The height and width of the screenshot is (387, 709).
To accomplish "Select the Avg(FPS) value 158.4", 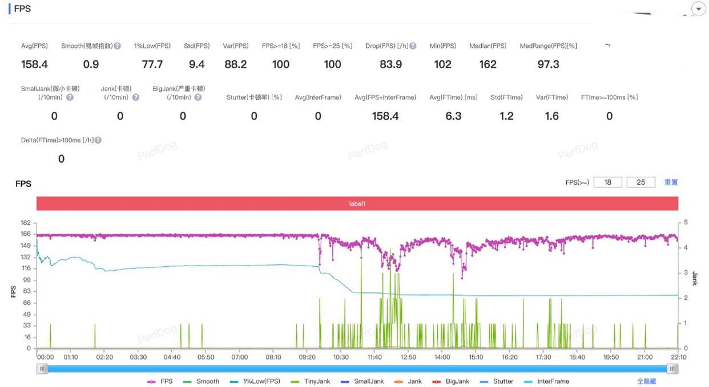I will tap(34, 64).
